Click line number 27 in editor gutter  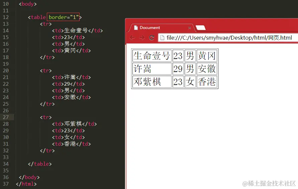click(6, 117)
